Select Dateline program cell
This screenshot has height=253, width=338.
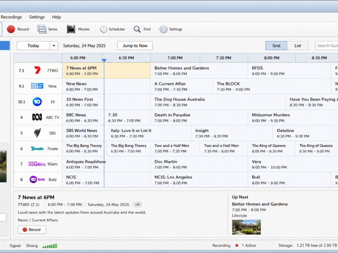click(305, 133)
